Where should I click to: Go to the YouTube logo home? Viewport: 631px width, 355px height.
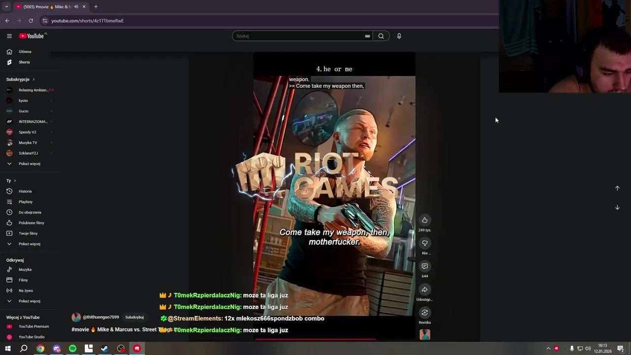coord(32,36)
